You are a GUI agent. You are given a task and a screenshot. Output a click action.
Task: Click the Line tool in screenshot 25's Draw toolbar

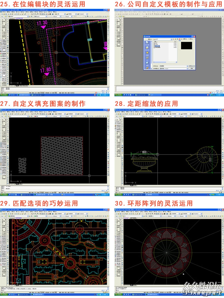click(8, 19)
